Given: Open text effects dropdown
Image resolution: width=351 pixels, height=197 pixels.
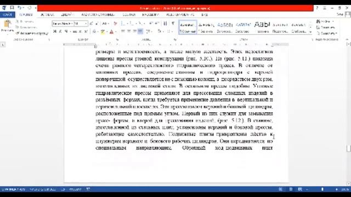Looking at the screenshot, I should [x=95, y=32].
